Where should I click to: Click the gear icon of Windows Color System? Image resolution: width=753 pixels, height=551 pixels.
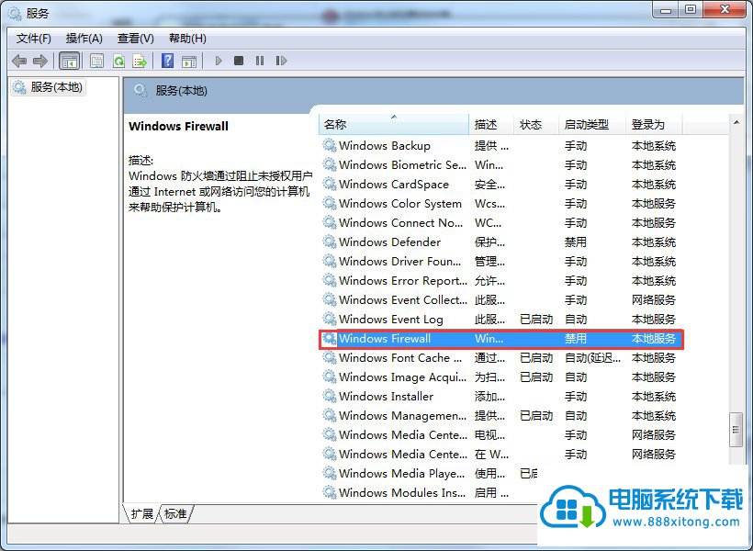[x=330, y=203]
